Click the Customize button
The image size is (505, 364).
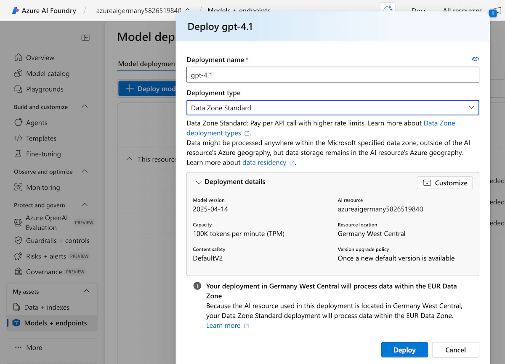[x=445, y=183]
